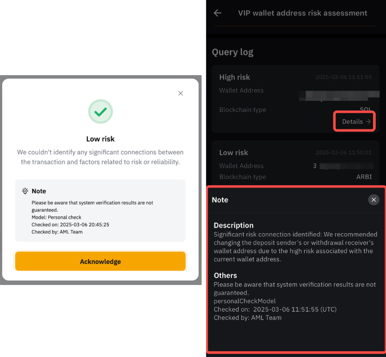Click the Model: Personal check line
Image resolution: width=386 pixels, height=357 pixels.
coord(56,217)
